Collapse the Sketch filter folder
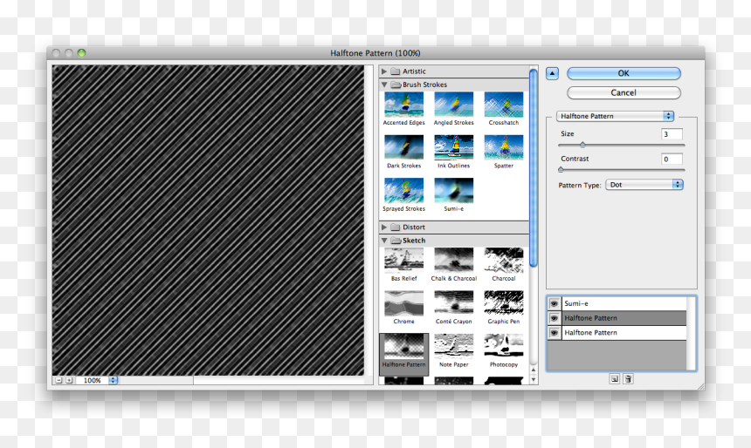751x448 pixels. coord(384,241)
